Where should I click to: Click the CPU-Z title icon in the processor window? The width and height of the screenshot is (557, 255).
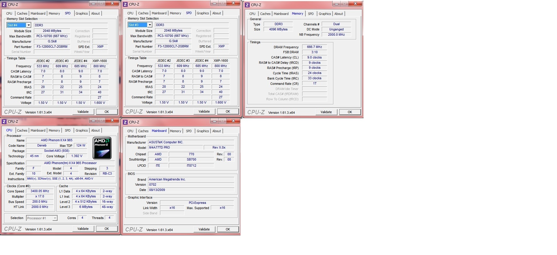(x=4, y=121)
